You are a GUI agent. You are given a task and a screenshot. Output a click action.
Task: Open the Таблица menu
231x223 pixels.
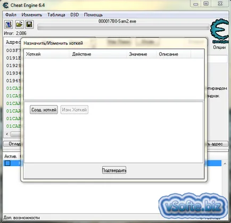coord(56,15)
